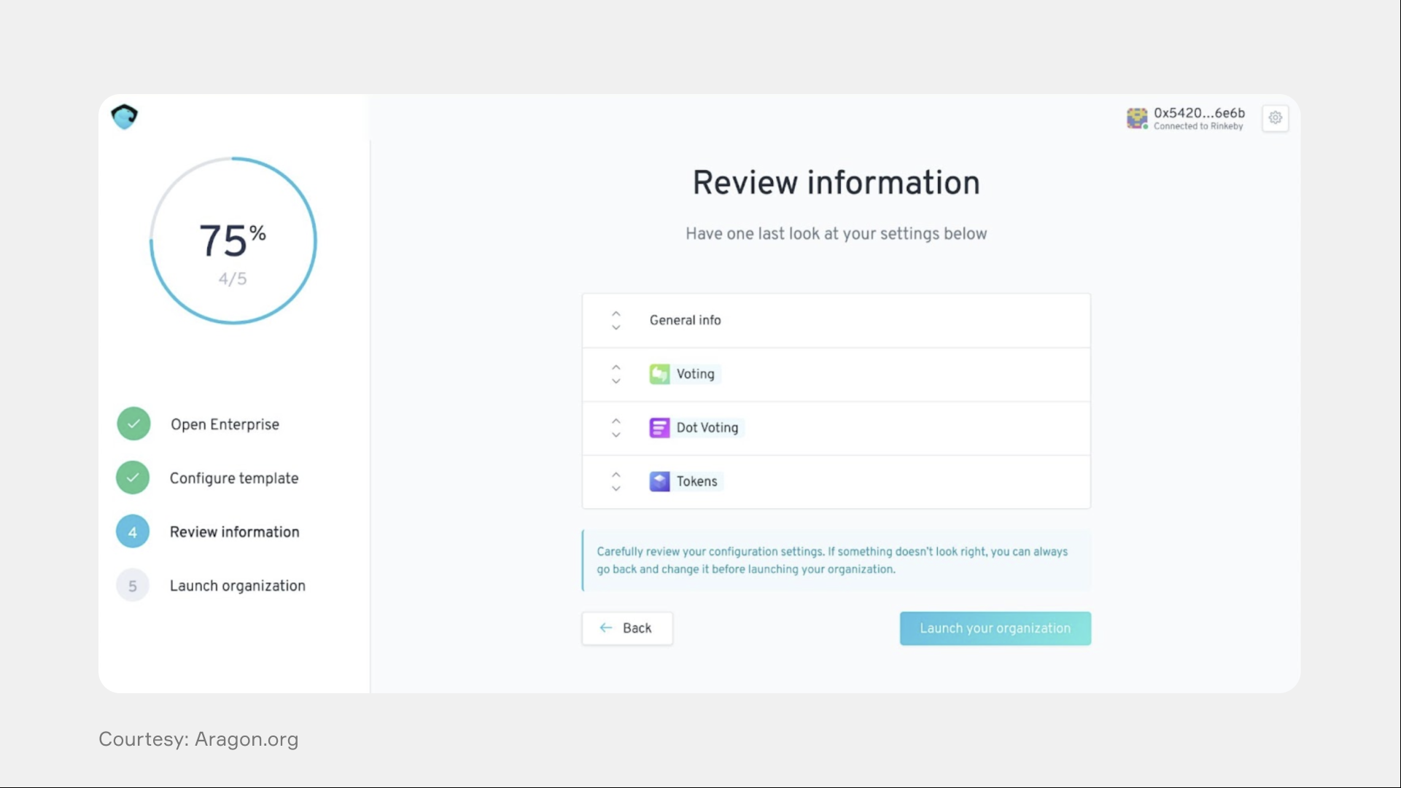Click the Aragon eagle logo
Viewport: 1401px width, 788px height.
[x=125, y=117]
